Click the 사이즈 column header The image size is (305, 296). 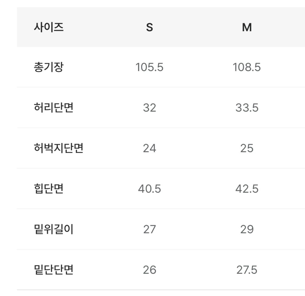(x=49, y=27)
